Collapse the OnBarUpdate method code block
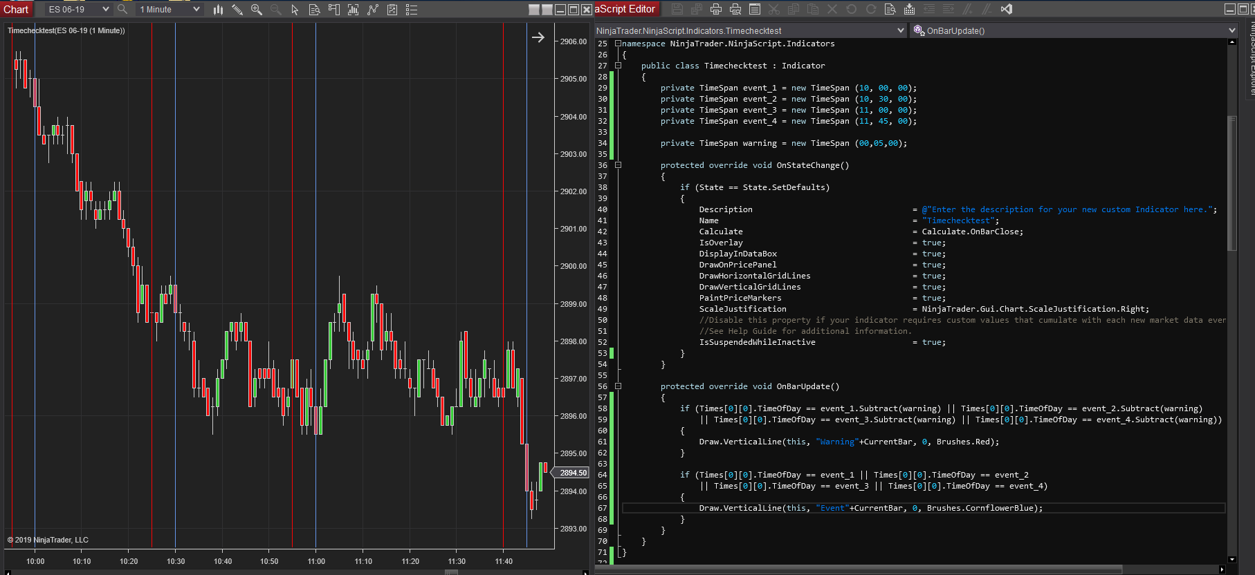 [619, 386]
